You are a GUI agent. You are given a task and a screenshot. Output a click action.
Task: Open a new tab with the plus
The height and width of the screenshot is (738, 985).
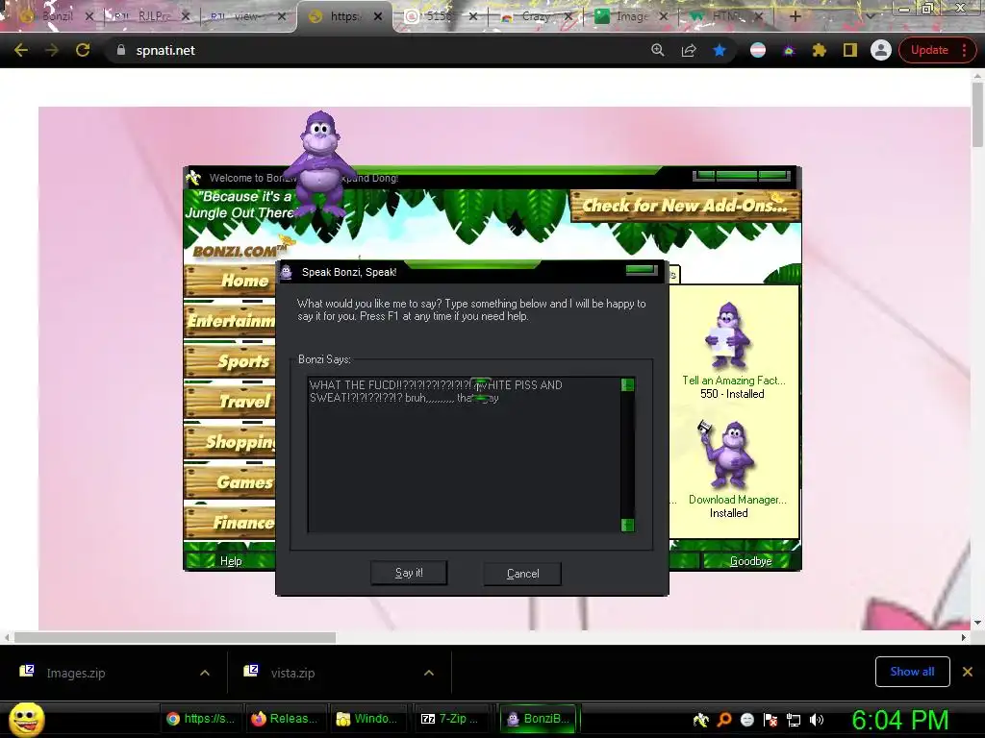click(795, 16)
